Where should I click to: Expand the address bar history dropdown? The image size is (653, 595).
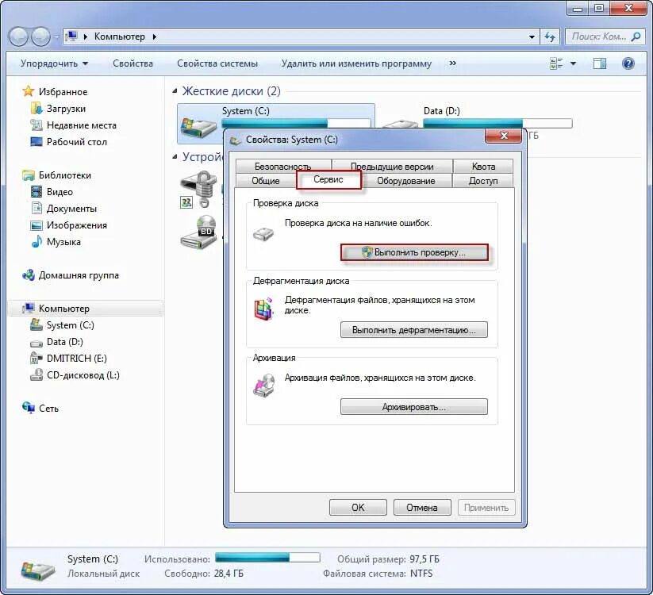click(532, 36)
